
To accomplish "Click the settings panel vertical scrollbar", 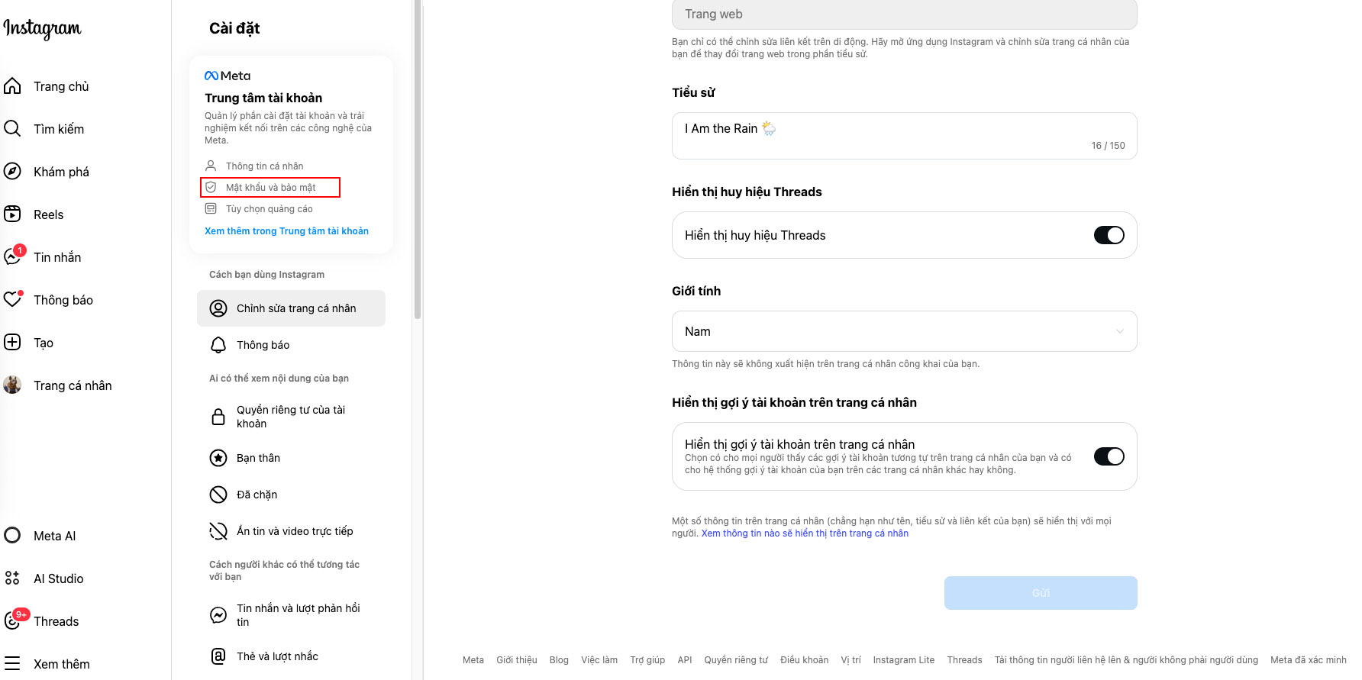I will click(x=418, y=159).
